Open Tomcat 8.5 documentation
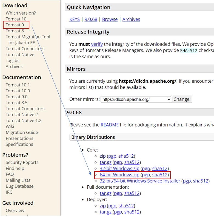 pos(16,103)
